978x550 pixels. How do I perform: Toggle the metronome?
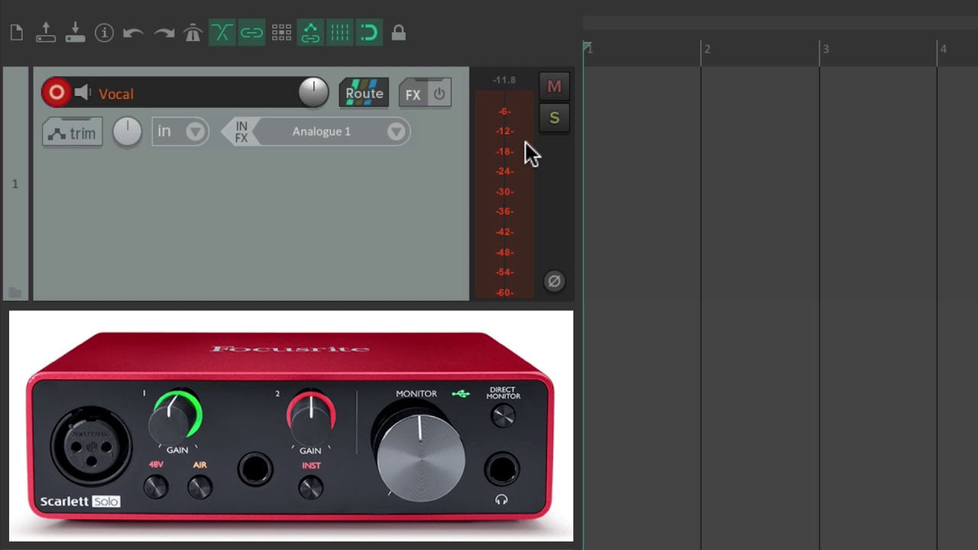(193, 33)
